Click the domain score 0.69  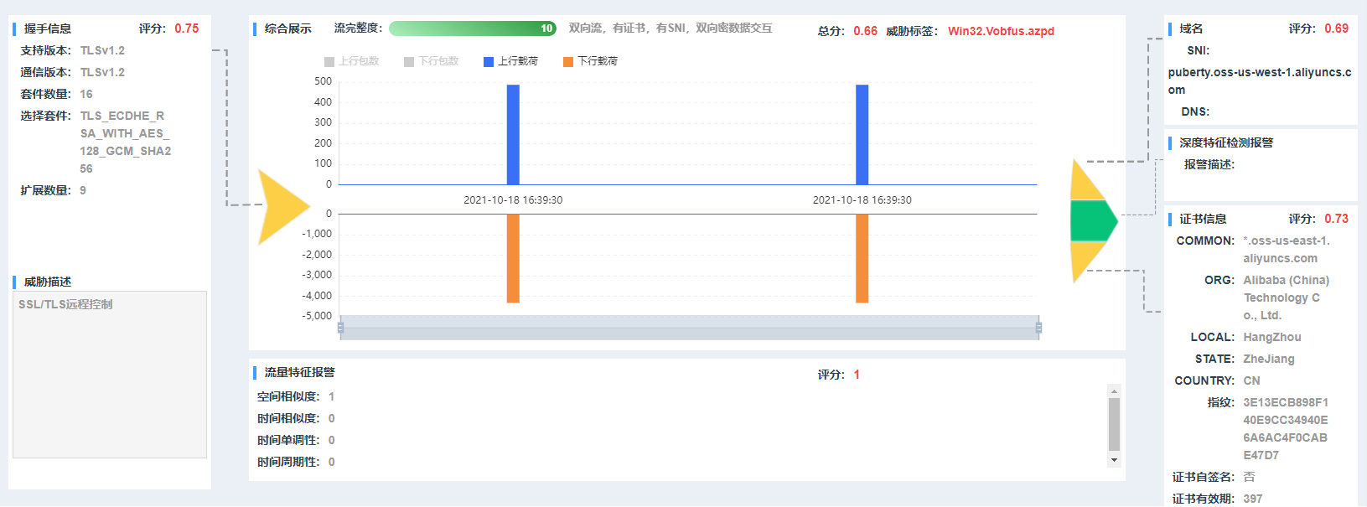pyautogui.click(x=1337, y=28)
